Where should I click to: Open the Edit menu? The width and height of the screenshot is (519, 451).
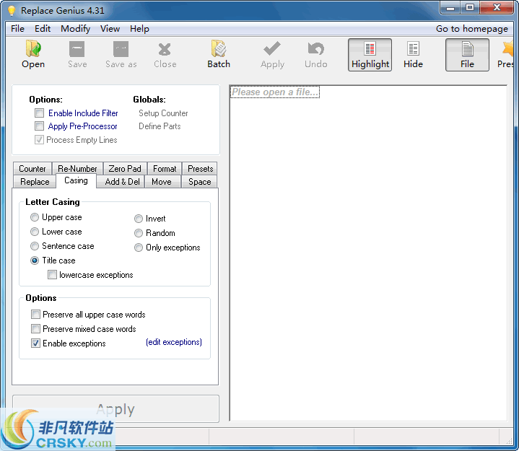tap(43, 29)
